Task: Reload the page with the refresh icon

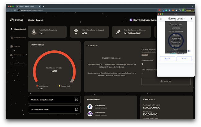Action: tap(15, 10)
